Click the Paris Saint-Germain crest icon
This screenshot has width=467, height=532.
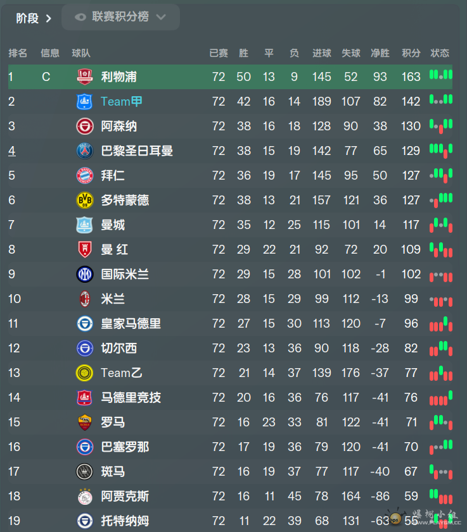pyautogui.click(x=84, y=151)
